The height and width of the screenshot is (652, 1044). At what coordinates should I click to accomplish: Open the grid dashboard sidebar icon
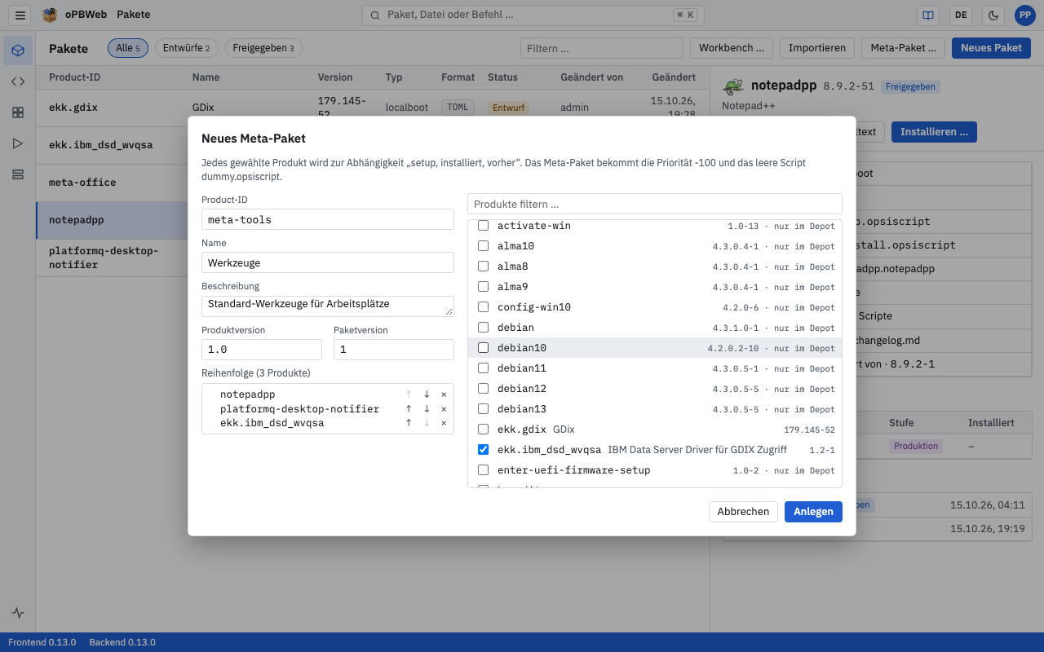click(18, 112)
